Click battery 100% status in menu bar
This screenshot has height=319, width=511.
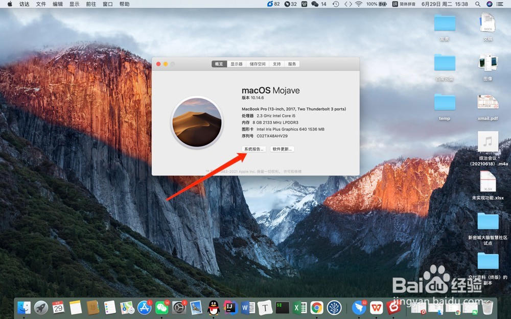point(377,4)
